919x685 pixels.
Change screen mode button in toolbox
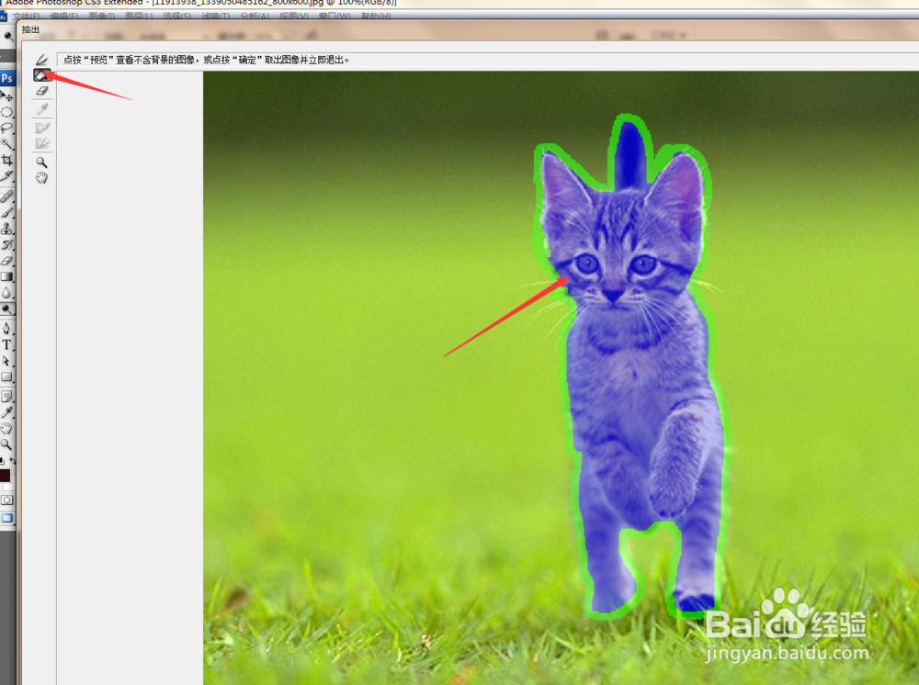[7, 518]
